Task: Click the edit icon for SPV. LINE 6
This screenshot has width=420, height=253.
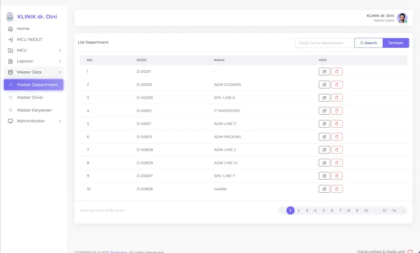Action: coord(324,98)
